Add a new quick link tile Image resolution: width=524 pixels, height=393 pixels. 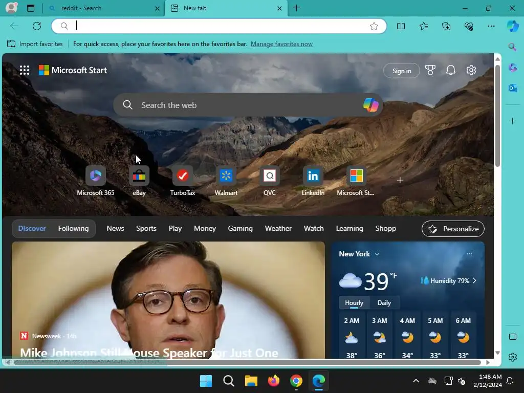(x=400, y=180)
